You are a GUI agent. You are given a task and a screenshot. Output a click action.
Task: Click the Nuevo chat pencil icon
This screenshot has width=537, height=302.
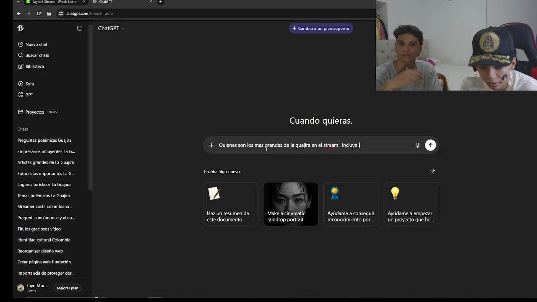click(x=21, y=44)
